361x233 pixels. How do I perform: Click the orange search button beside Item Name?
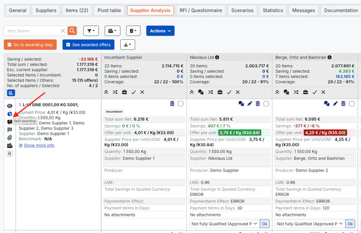tap(72, 31)
